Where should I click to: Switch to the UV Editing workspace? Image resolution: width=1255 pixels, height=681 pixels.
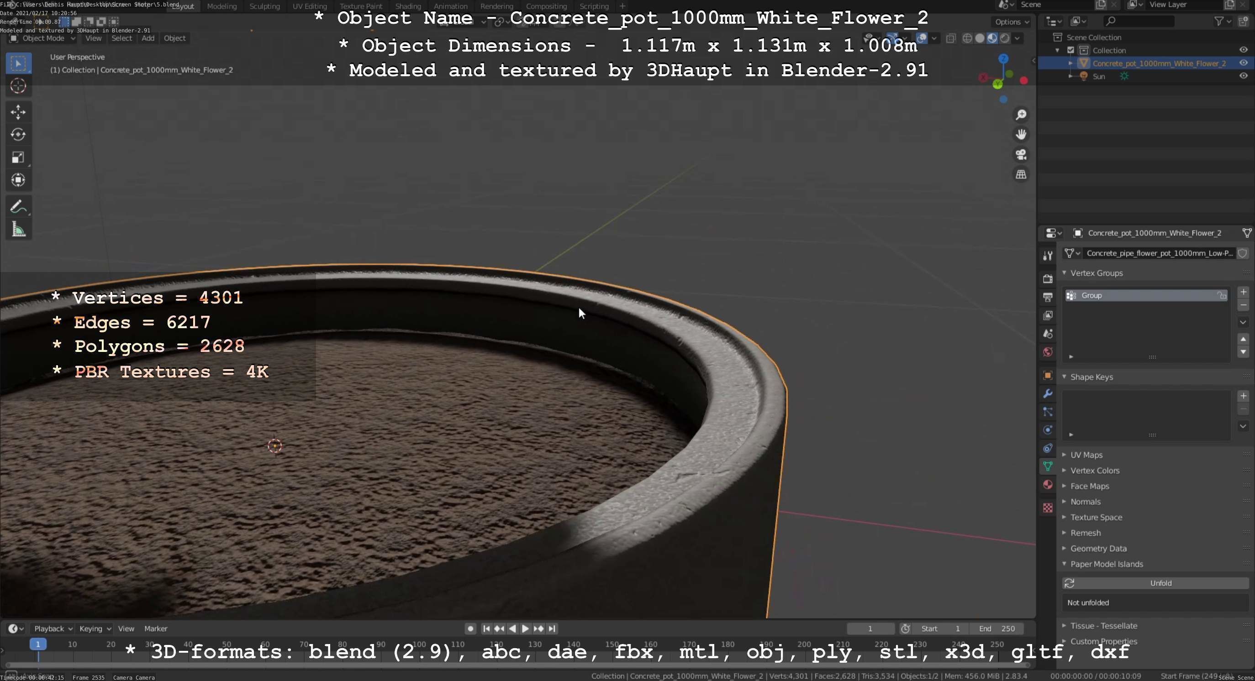309,6
